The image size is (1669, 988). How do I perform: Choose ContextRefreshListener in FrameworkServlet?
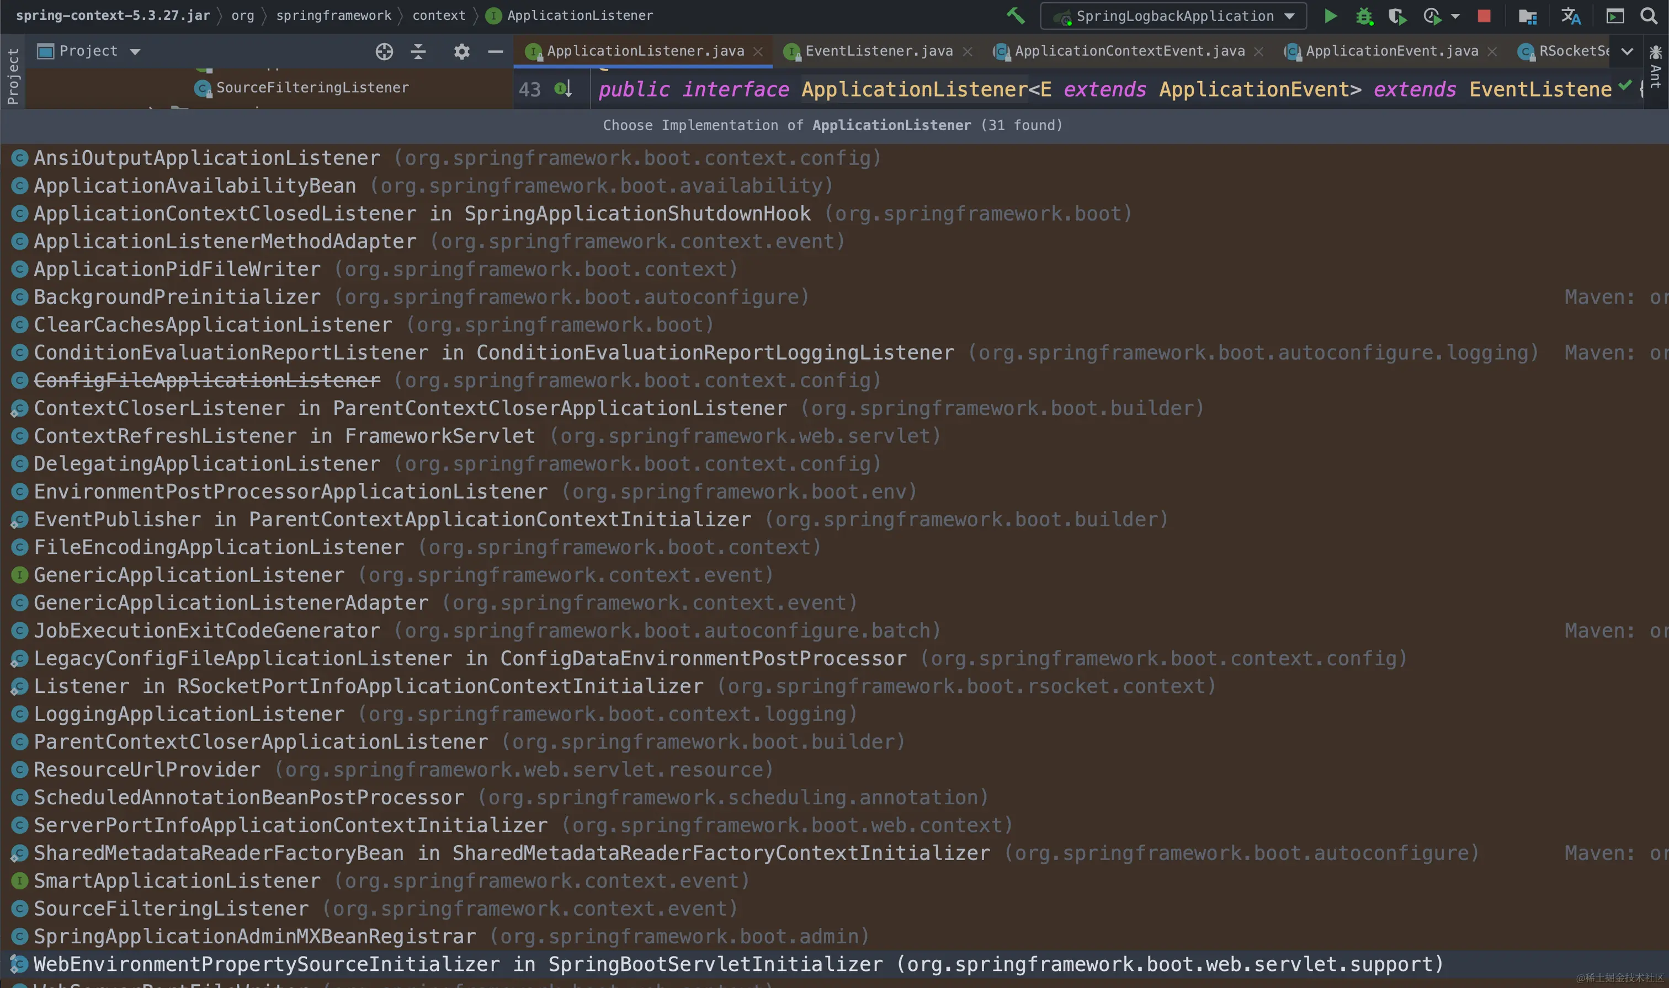(834, 436)
